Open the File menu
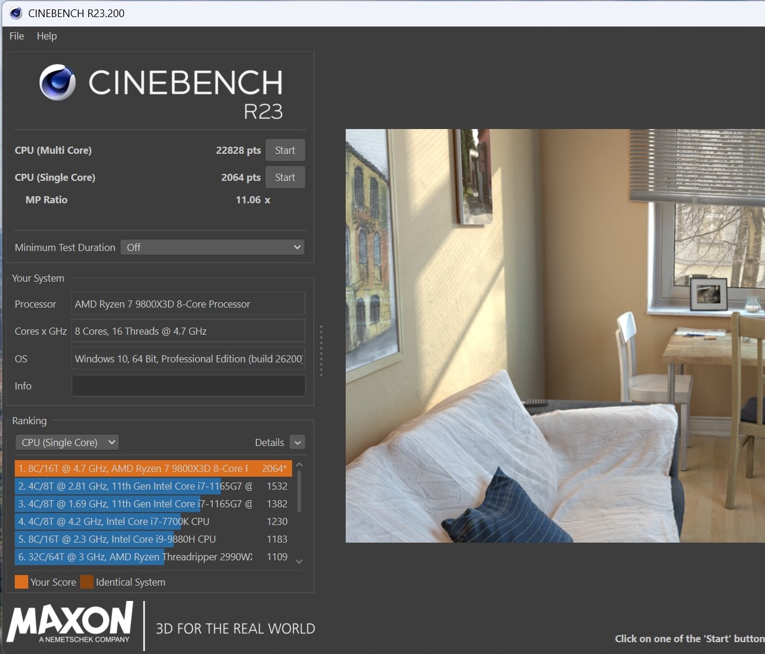This screenshot has height=654, width=765. (x=16, y=36)
